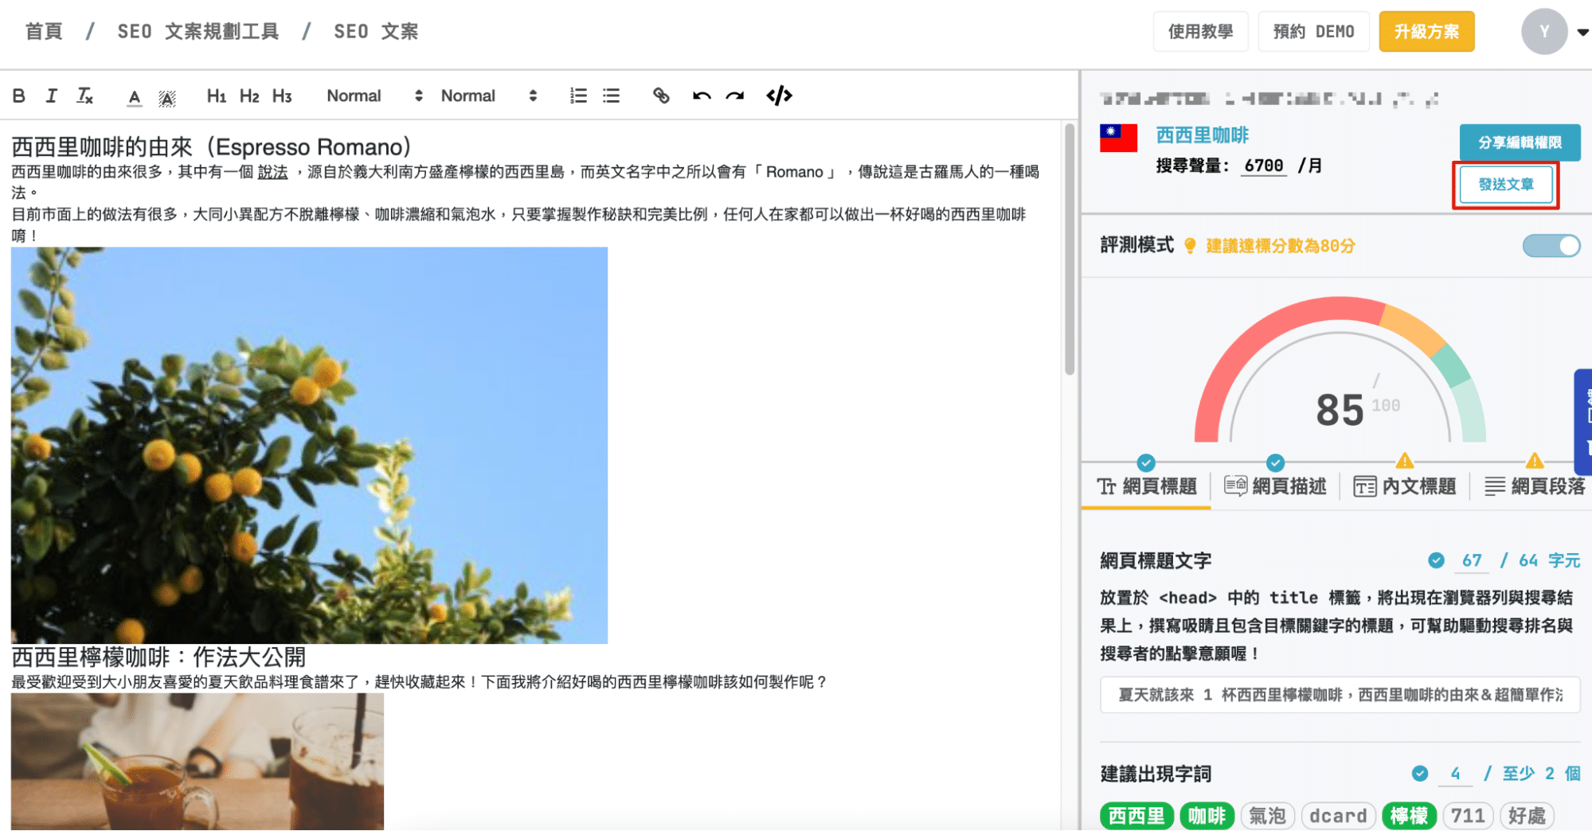Turn off the 評測模式 switch

(x=1551, y=246)
